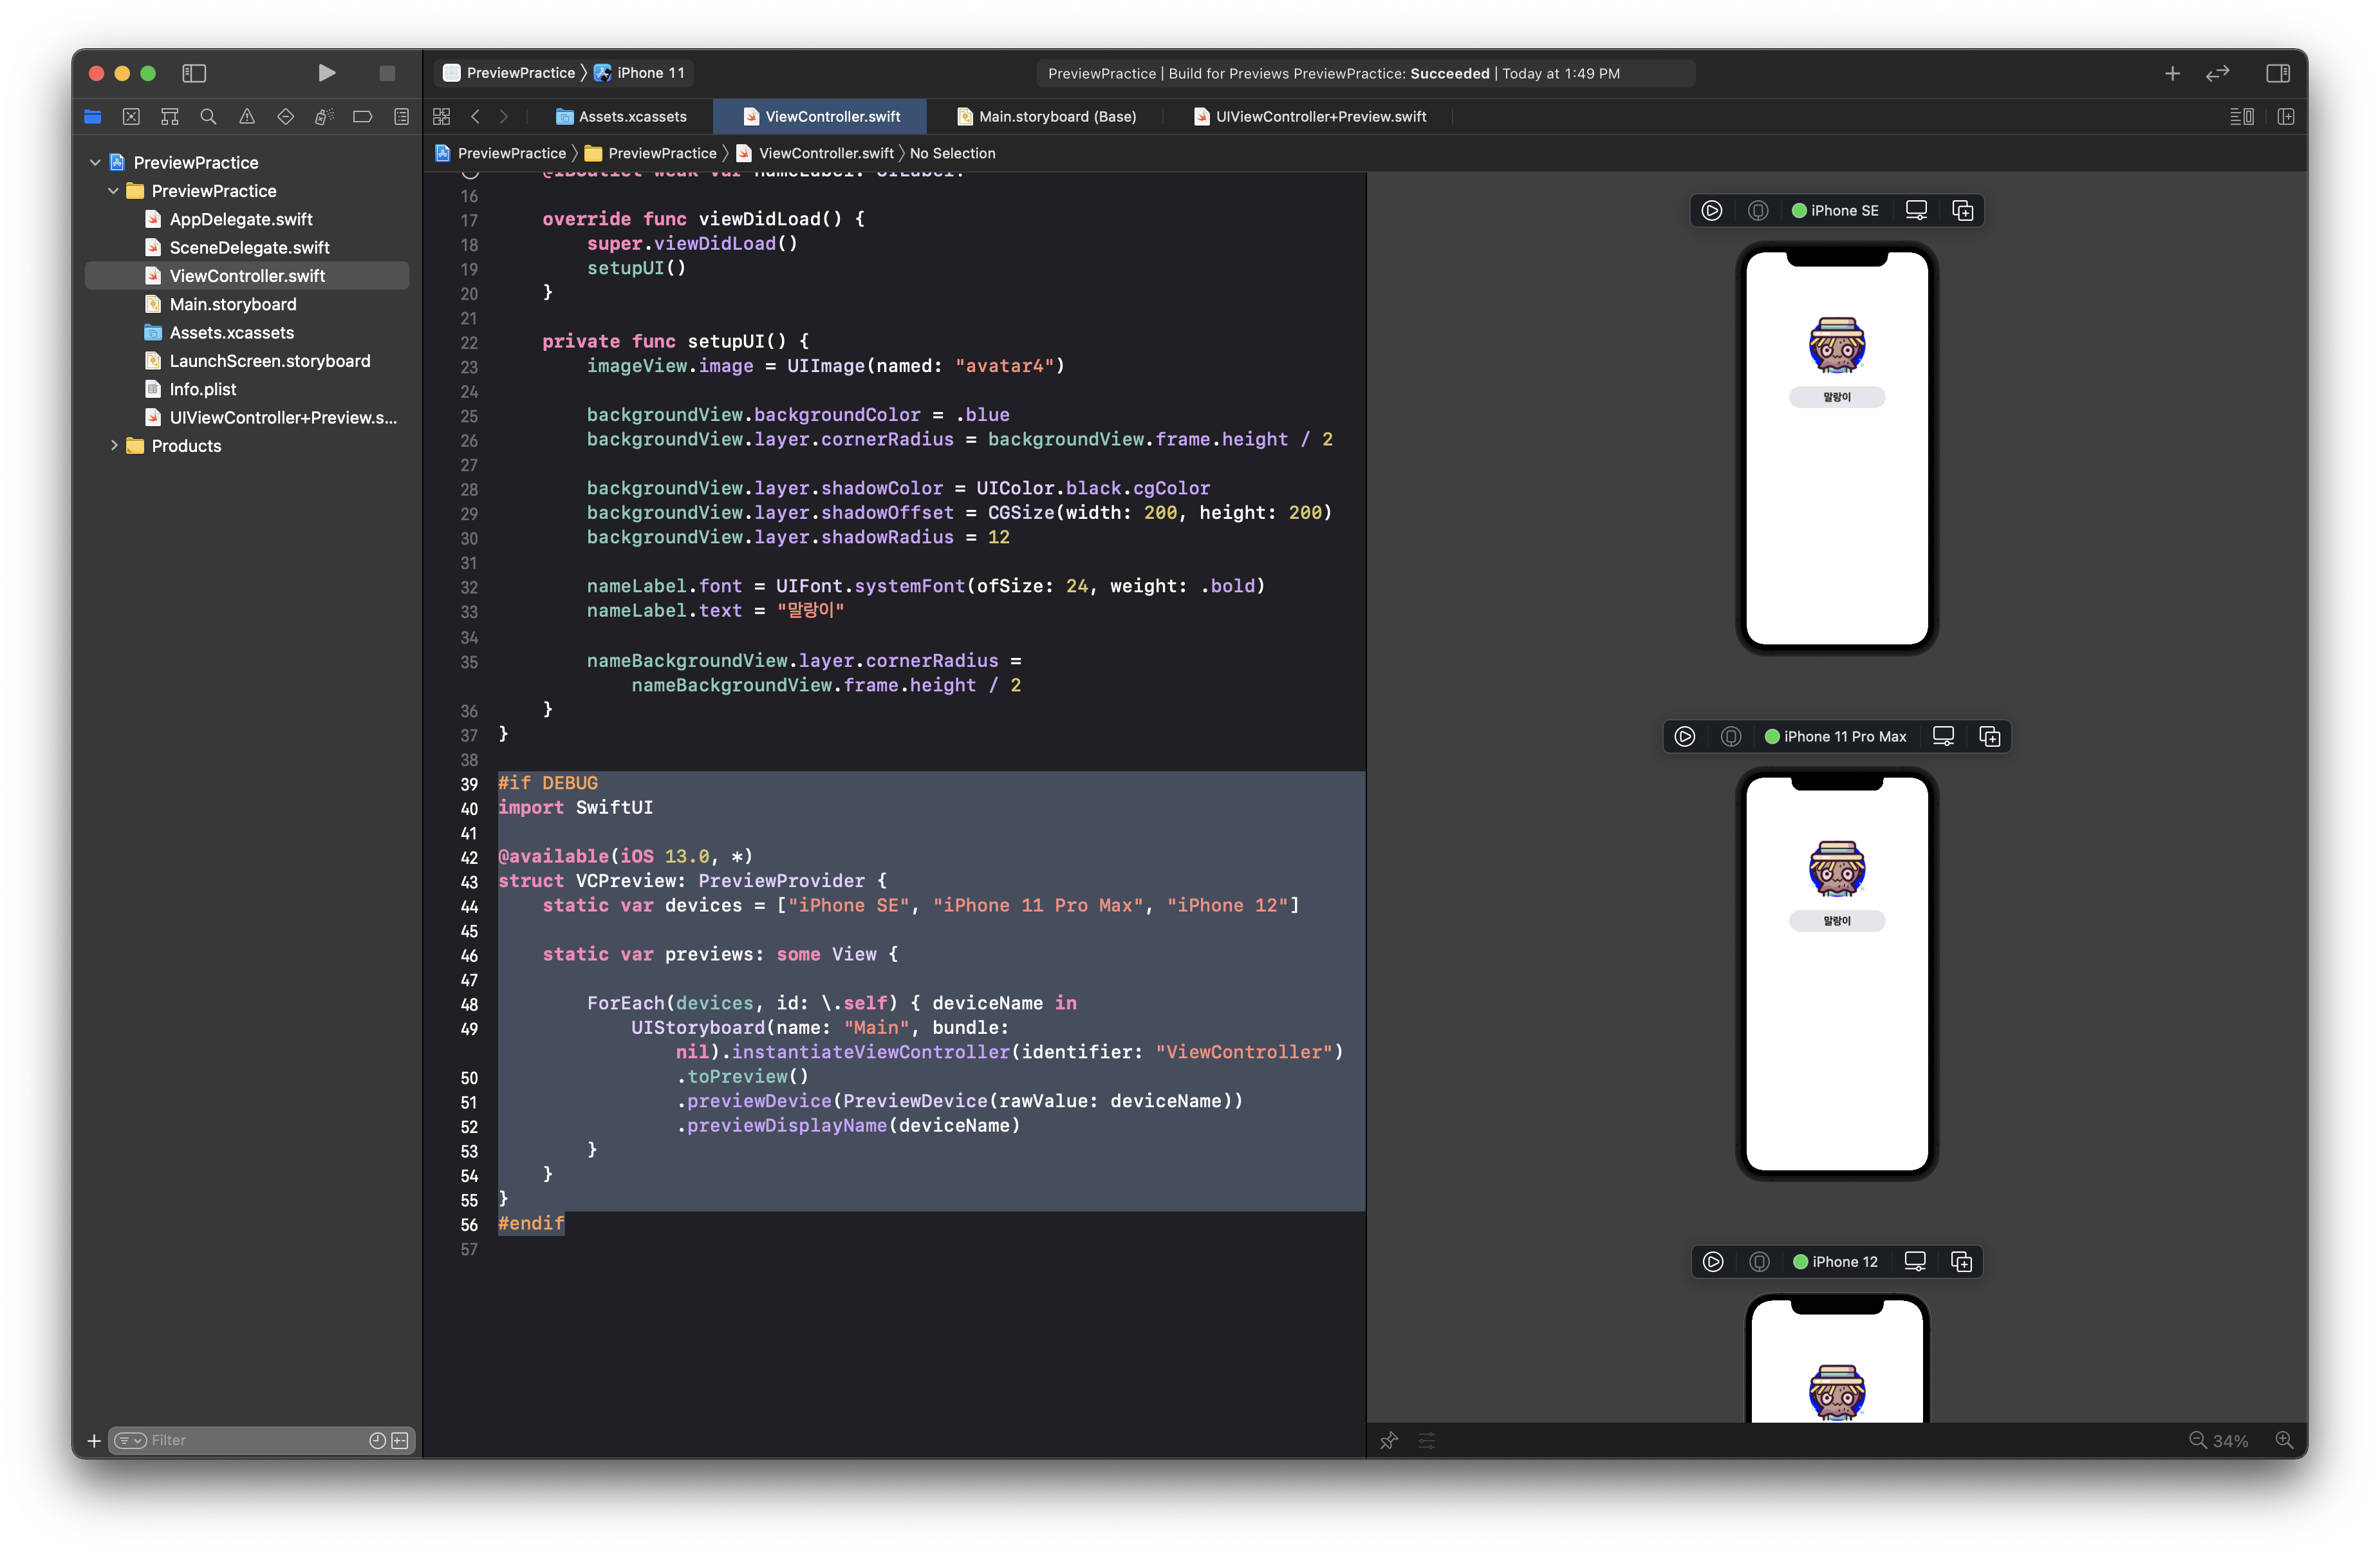Zoom out the preview canvas
The width and height of the screenshot is (2380, 1554).
pyautogui.click(x=2197, y=1441)
